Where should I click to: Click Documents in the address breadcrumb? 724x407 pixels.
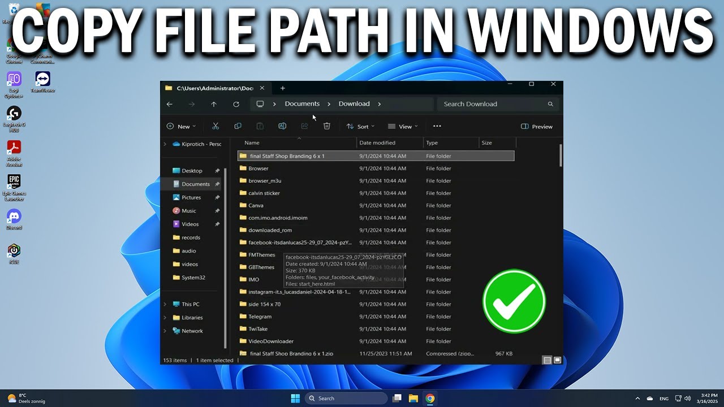[x=302, y=104]
